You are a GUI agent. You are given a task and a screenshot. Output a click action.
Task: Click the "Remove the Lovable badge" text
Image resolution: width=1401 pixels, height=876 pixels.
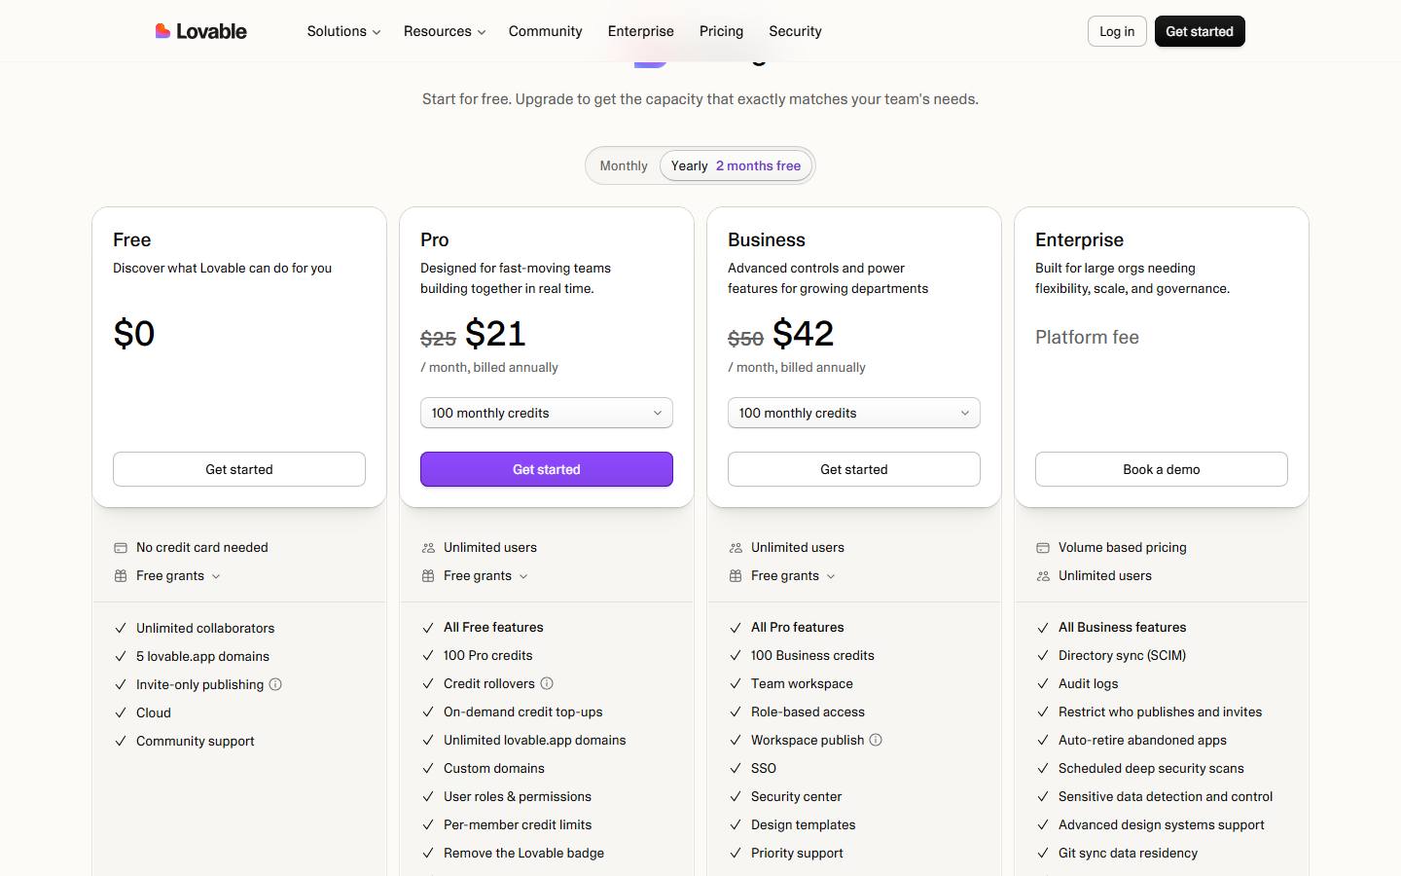[523, 854]
